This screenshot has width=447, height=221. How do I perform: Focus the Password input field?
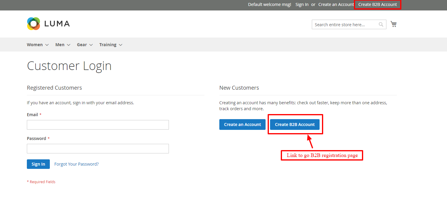pos(98,149)
